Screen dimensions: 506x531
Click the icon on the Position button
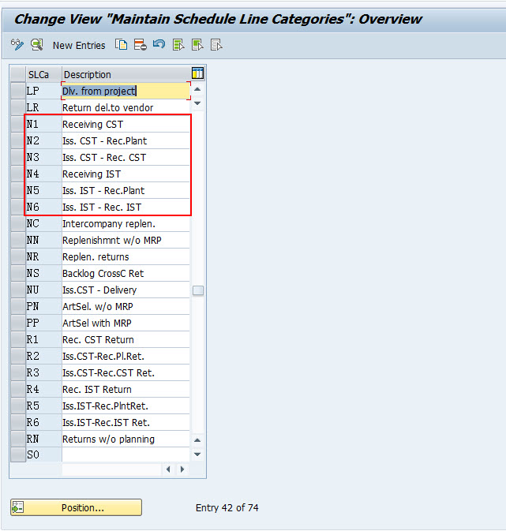(17, 507)
